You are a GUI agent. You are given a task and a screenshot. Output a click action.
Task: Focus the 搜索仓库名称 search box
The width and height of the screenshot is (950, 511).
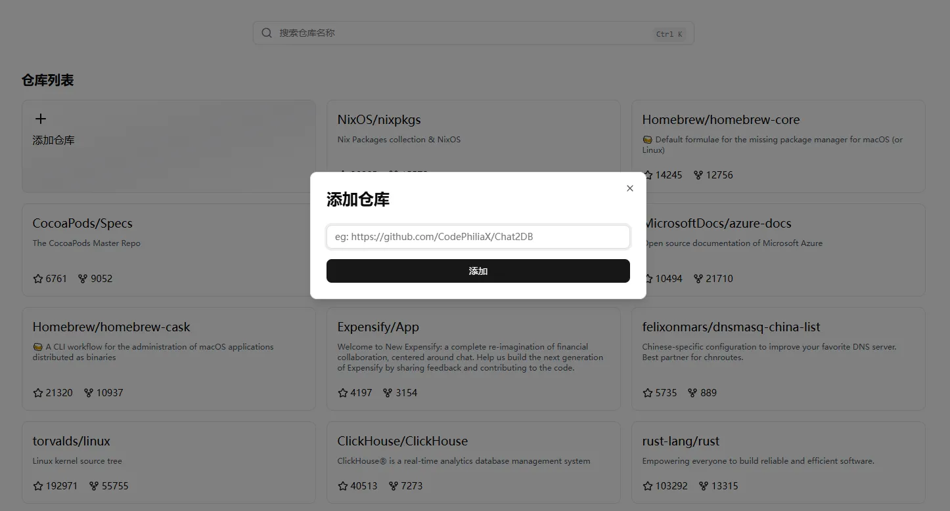pyautogui.click(x=460, y=33)
